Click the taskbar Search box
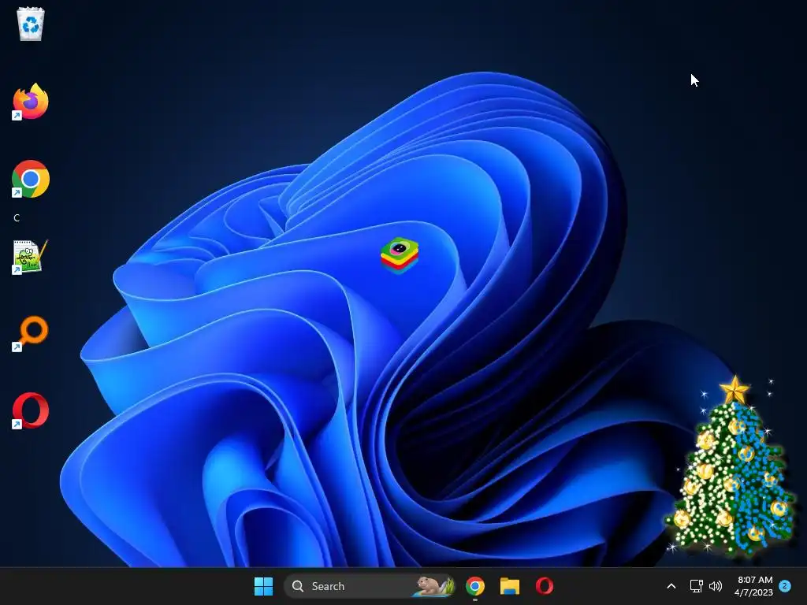This screenshot has height=605, width=807. [369, 586]
